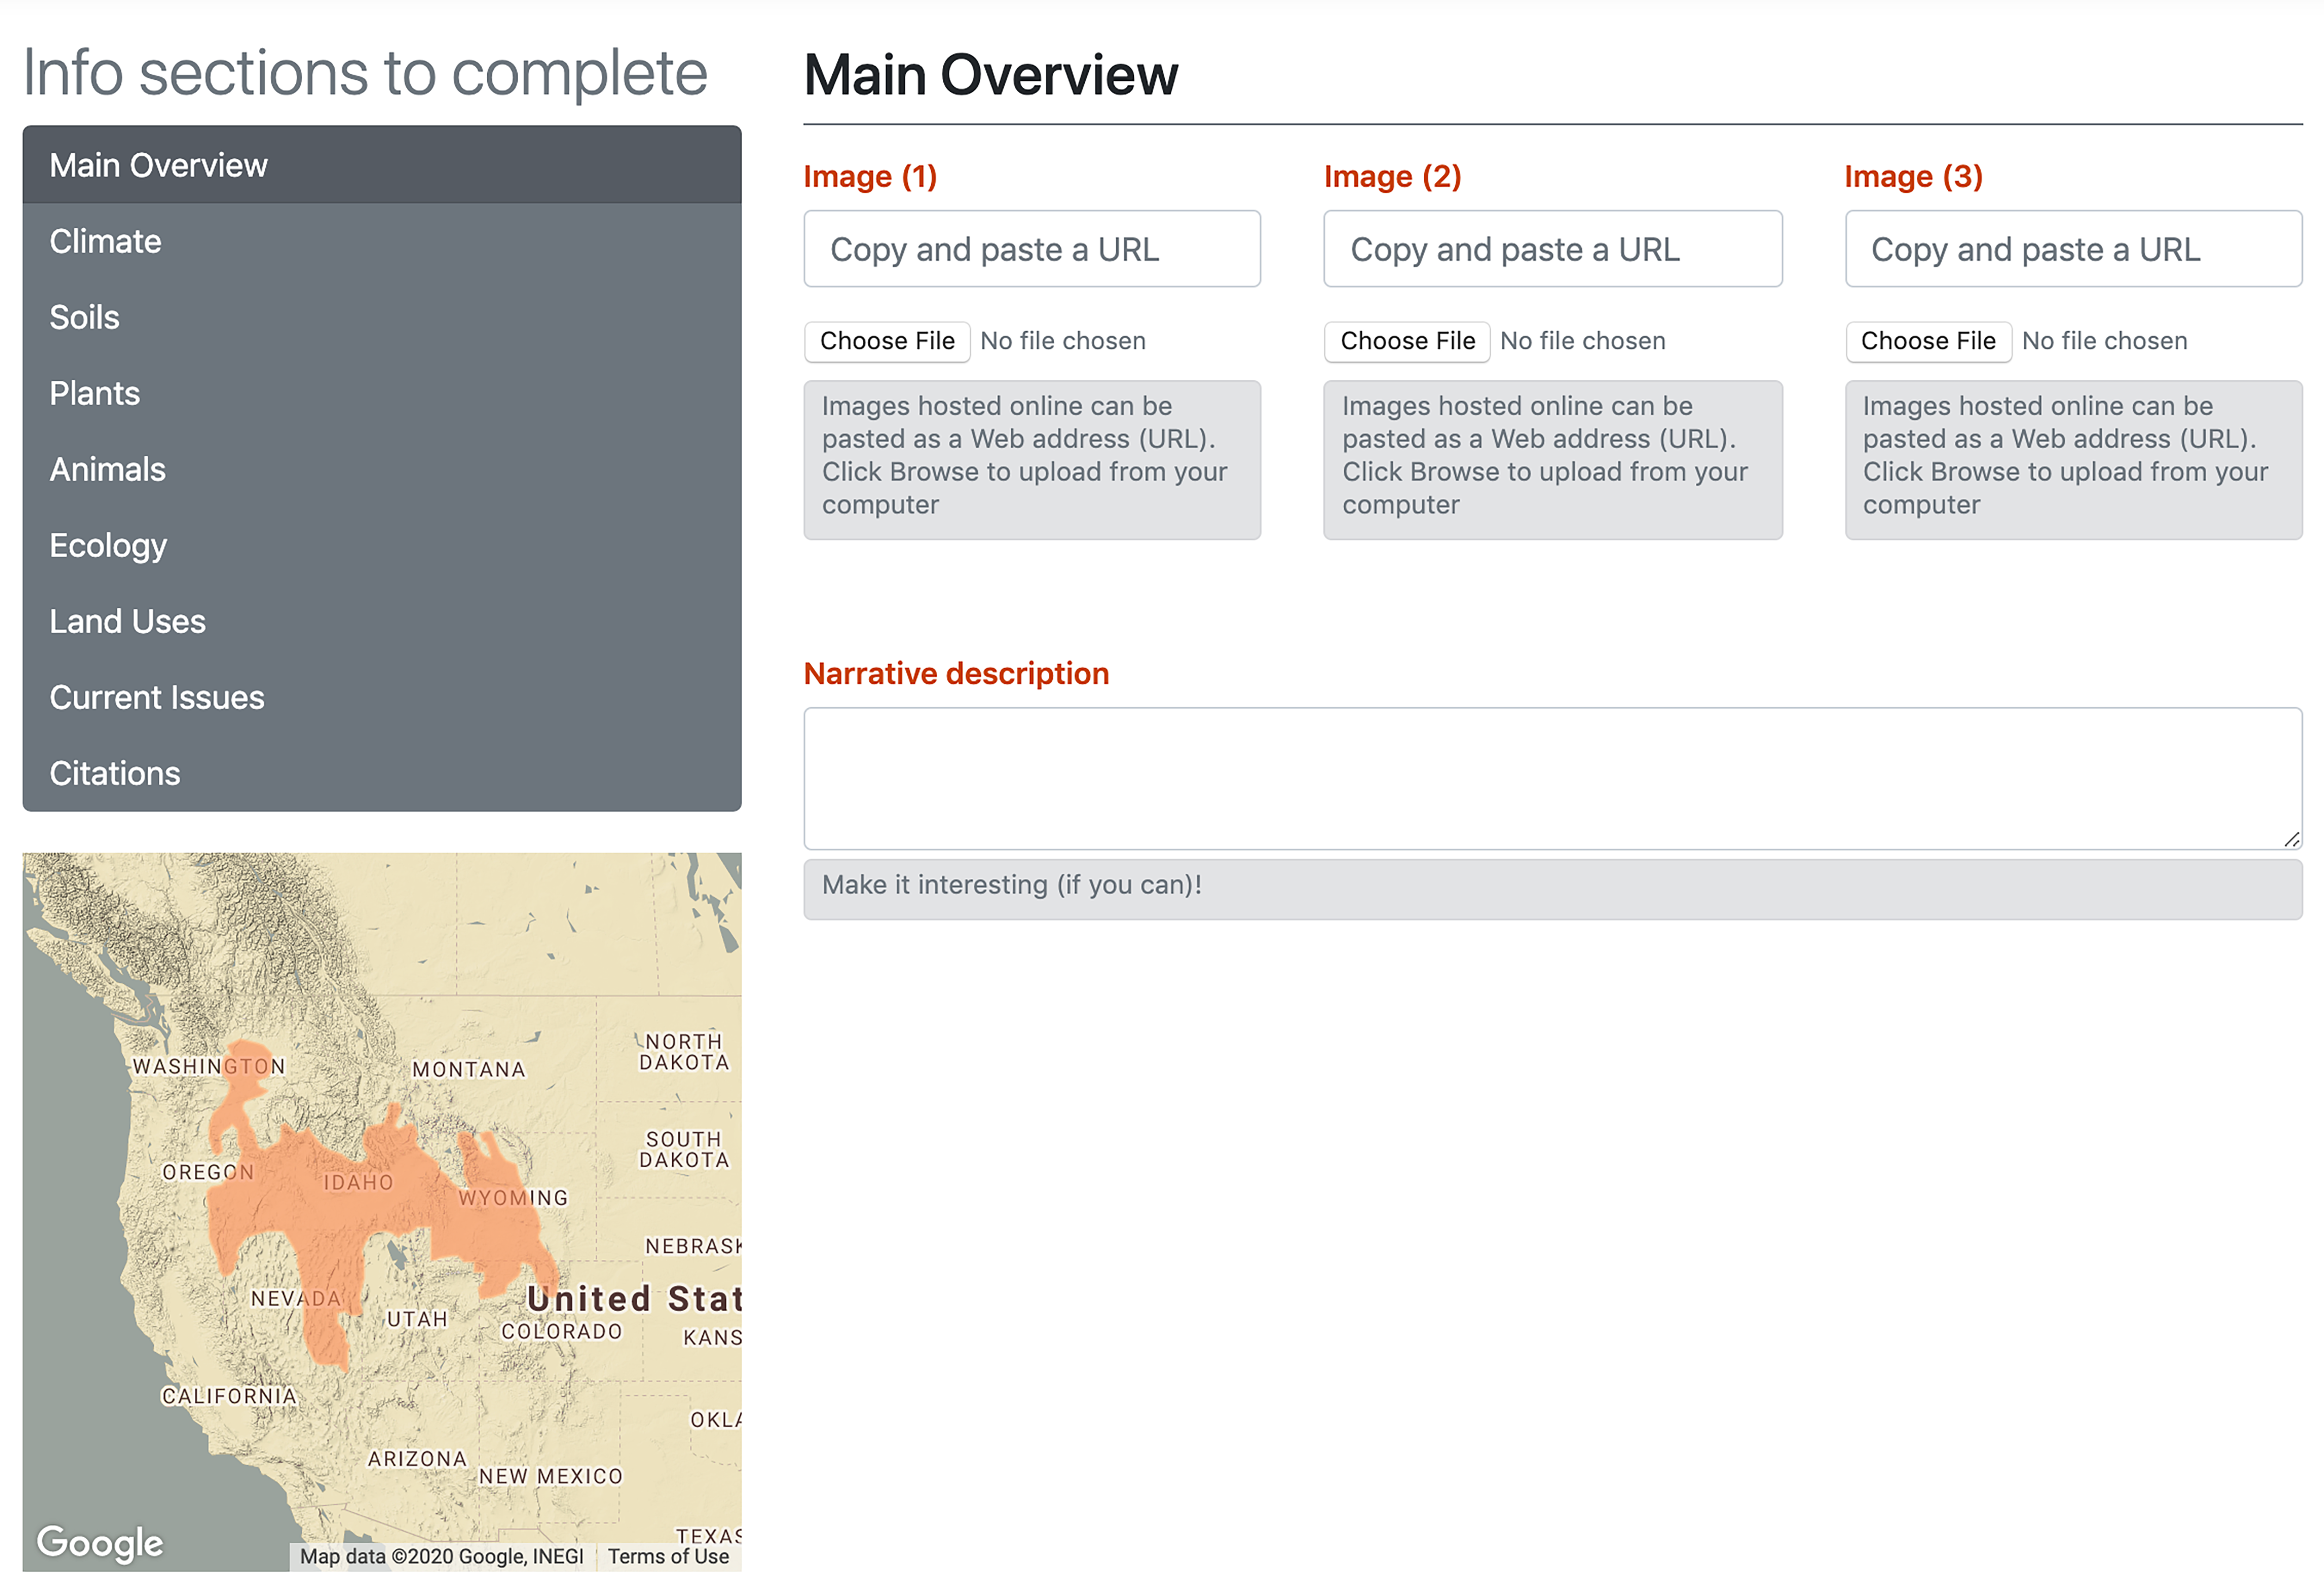Open the Climate section
Screen dimensions: 2324x1580
[382, 241]
